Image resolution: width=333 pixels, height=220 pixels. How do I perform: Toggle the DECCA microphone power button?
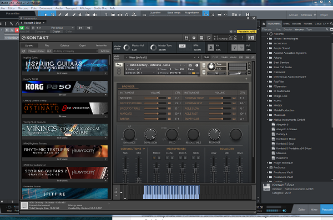(180, 158)
